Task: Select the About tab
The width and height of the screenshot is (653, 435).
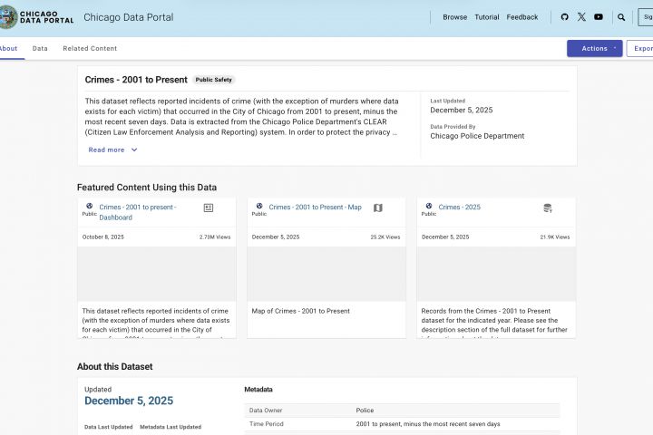Action: pyautogui.click(x=8, y=48)
